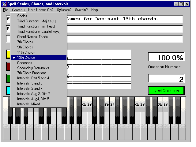Toggle the Syllables? option
The width and height of the screenshot is (196, 147).
pos(64,10)
